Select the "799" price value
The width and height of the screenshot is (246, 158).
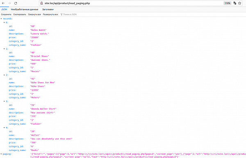pyautogui.click(x=33, y=142)
